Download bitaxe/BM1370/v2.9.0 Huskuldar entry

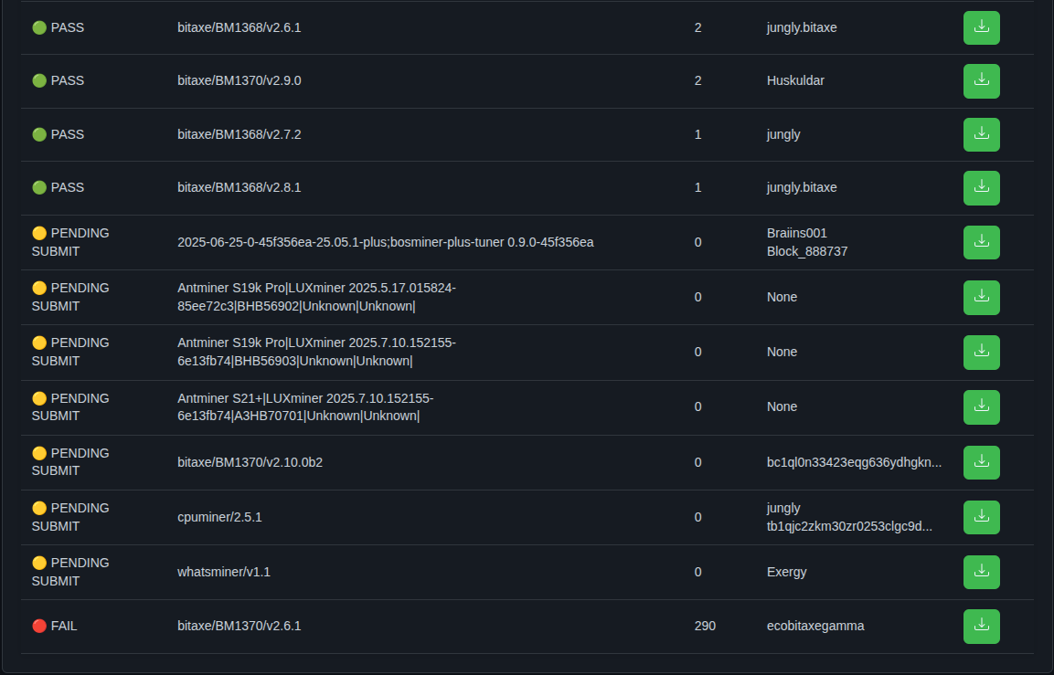[x=982, y=80]
